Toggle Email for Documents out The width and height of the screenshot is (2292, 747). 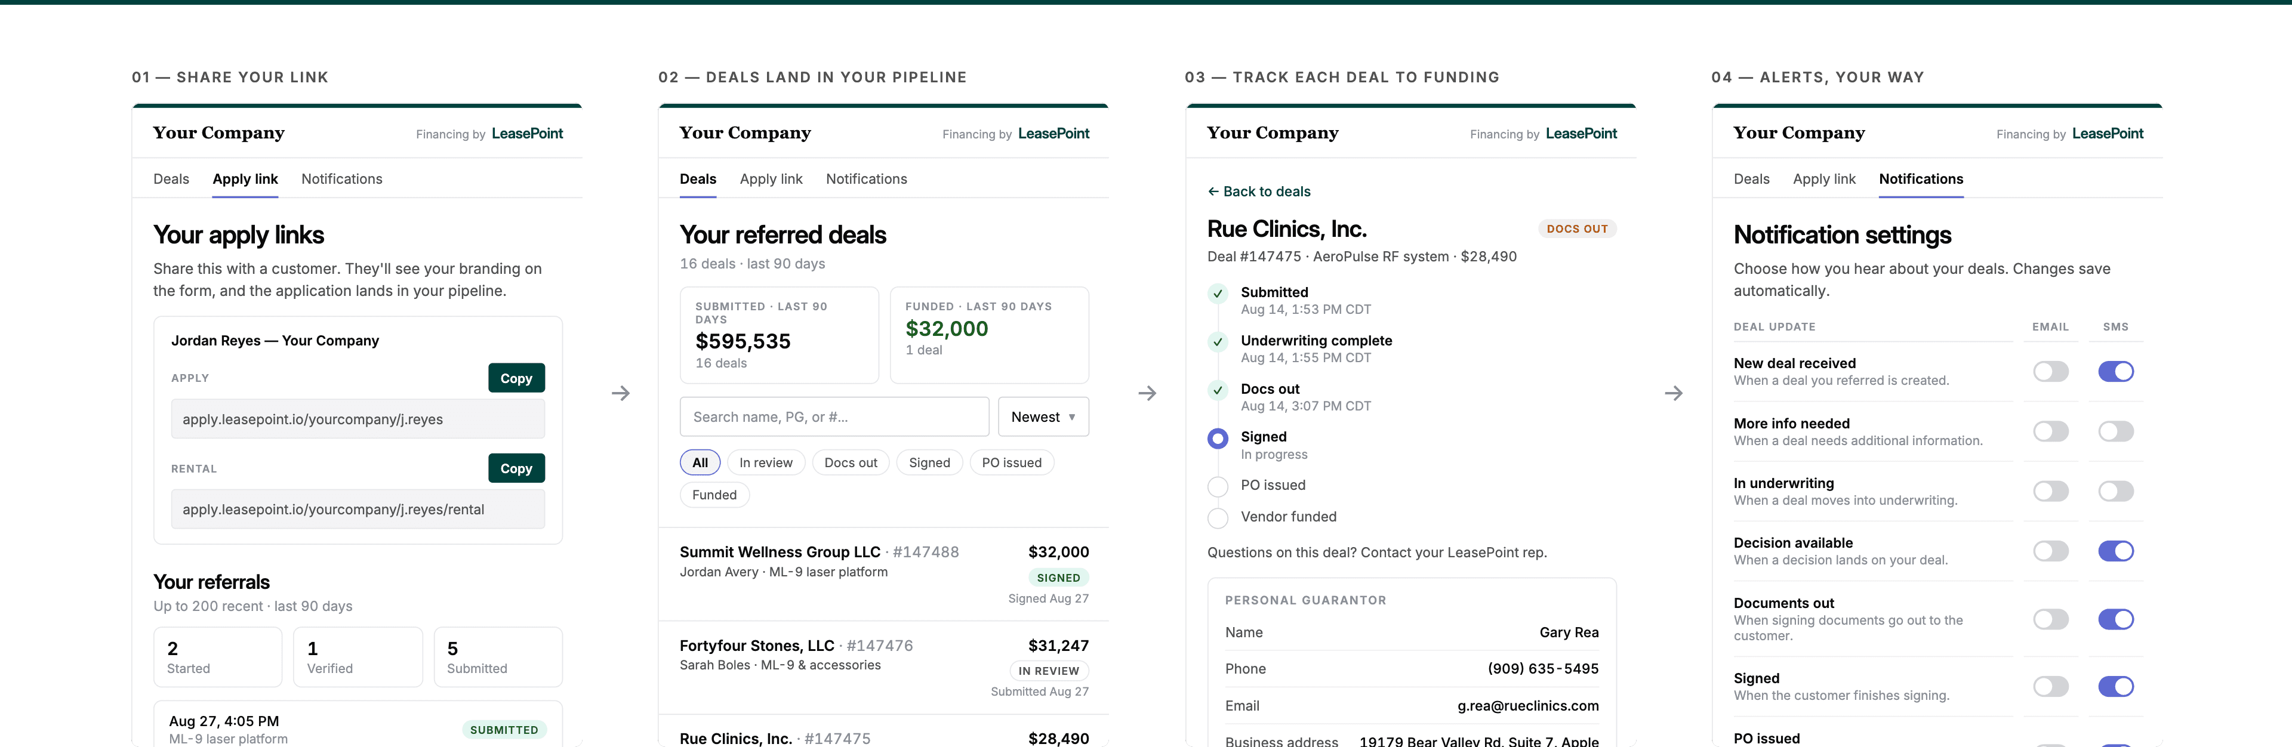(x=2050, y=619)
